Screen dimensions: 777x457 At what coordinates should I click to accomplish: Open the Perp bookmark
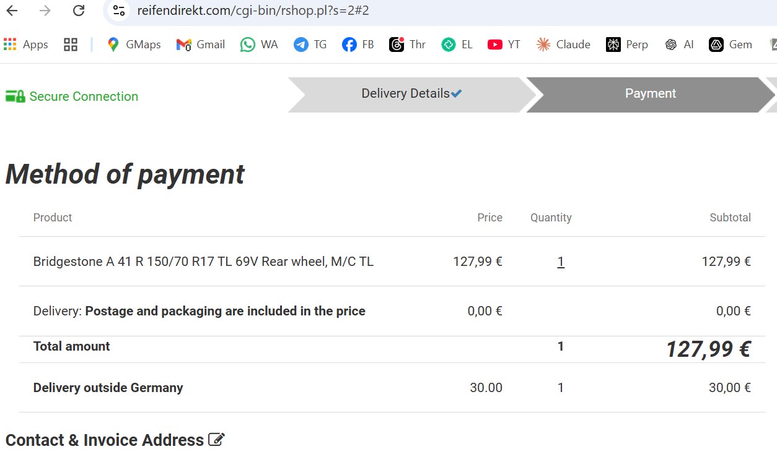[627, 45]
